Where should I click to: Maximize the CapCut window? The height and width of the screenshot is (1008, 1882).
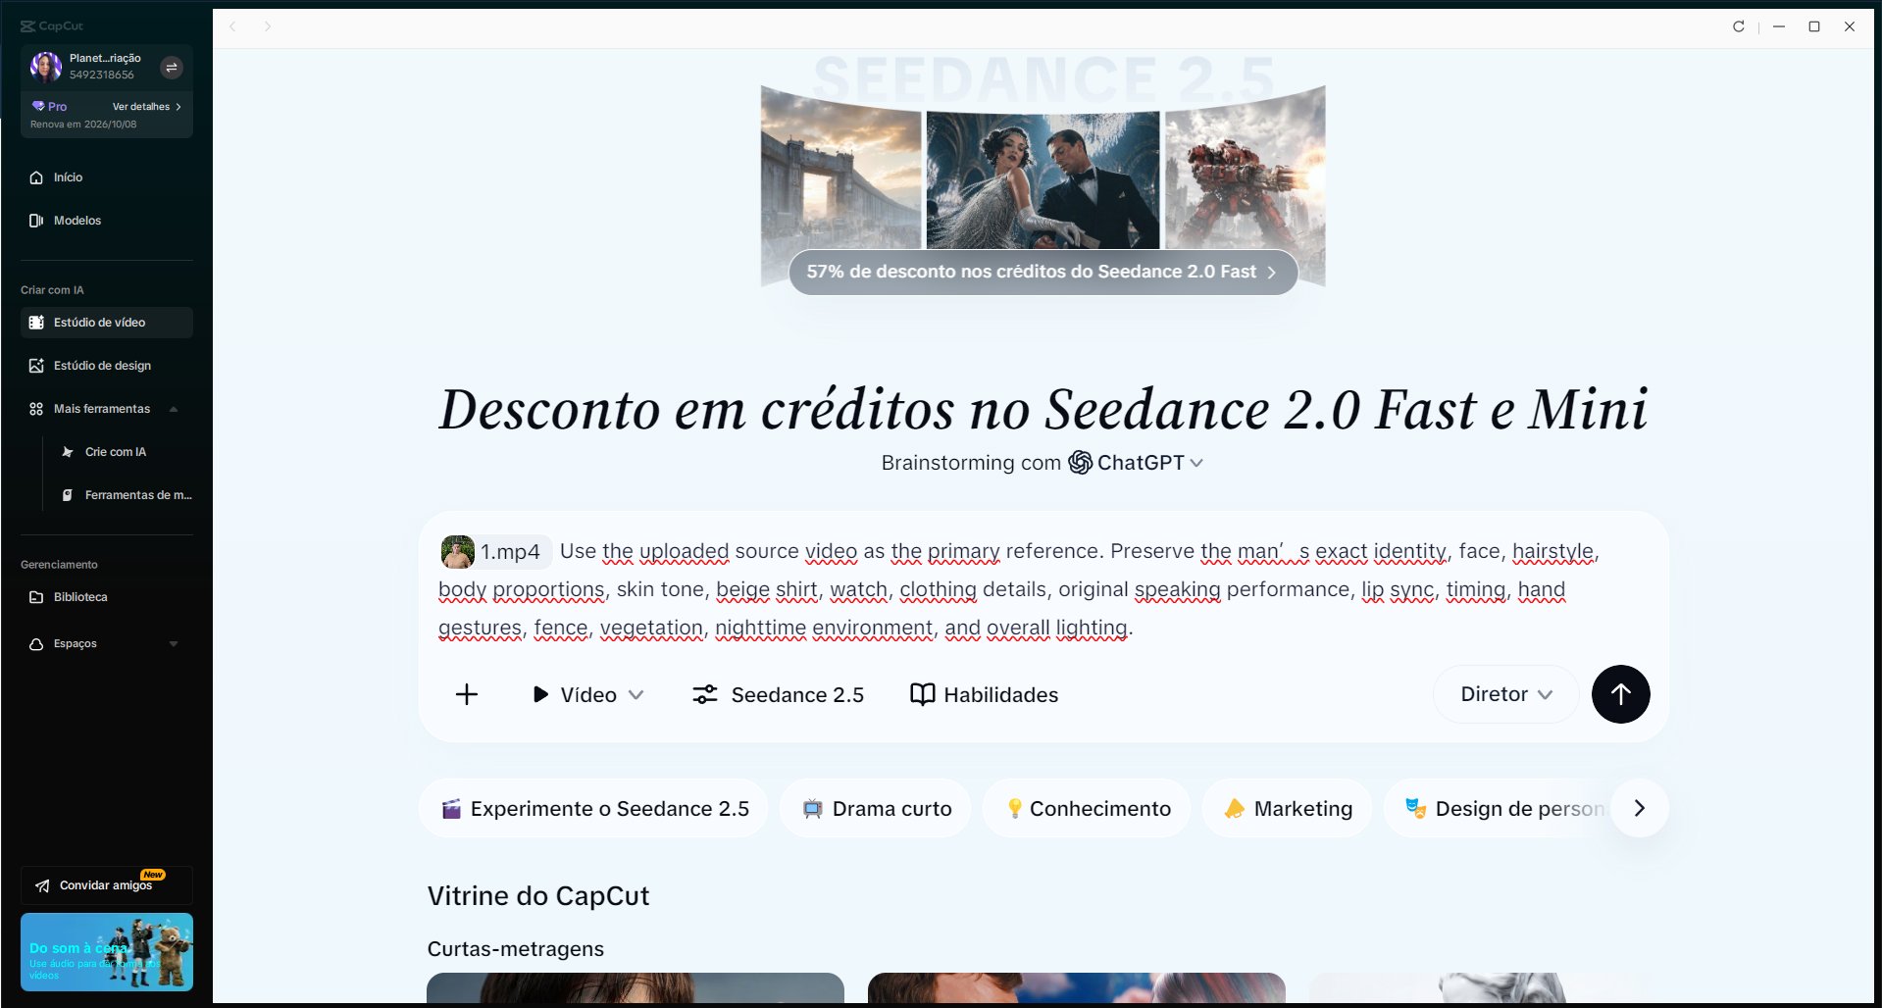[x=1814, y=26]
